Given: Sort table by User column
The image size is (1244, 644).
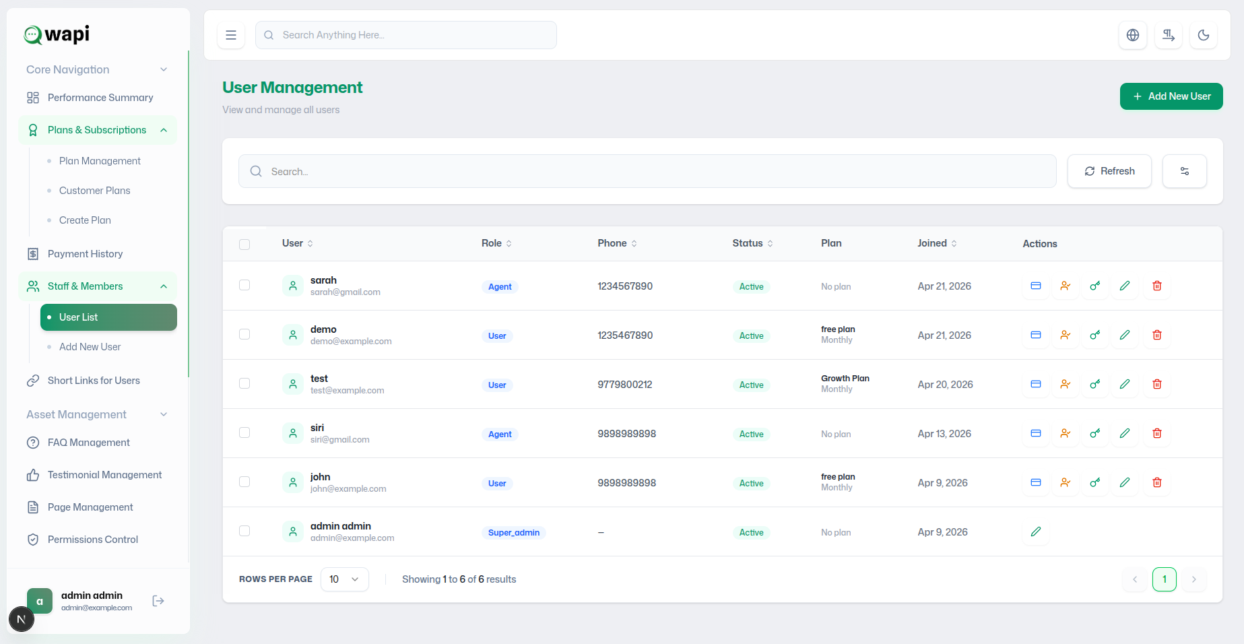Looking at the screenshot, I should 298,243.
